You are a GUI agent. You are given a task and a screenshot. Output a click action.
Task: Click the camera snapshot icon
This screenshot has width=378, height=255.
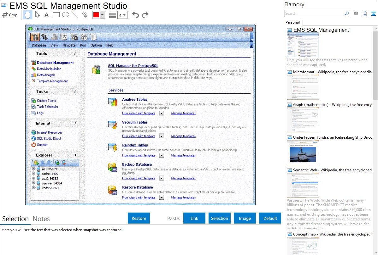point(356,14)
